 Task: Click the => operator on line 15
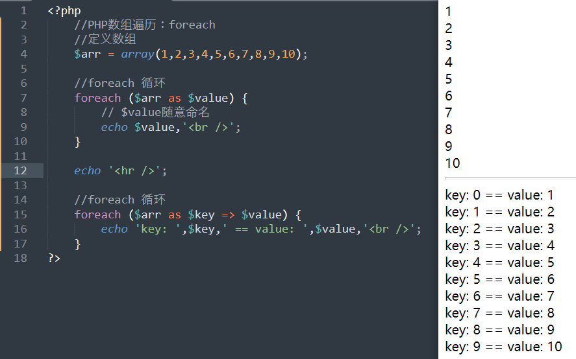[x=228, y=214]
